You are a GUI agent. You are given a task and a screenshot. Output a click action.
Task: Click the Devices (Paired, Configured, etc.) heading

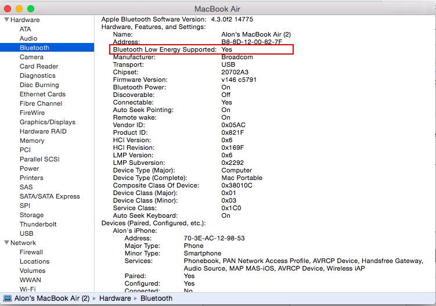point(153,223)
